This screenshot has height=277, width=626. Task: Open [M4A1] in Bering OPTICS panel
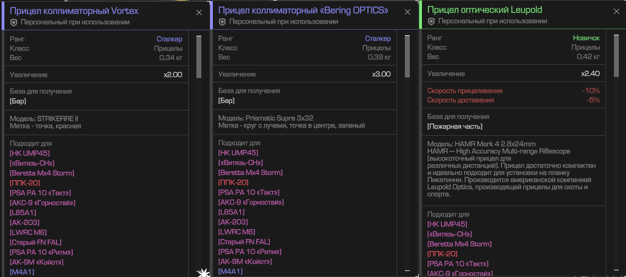pos(230,272)
